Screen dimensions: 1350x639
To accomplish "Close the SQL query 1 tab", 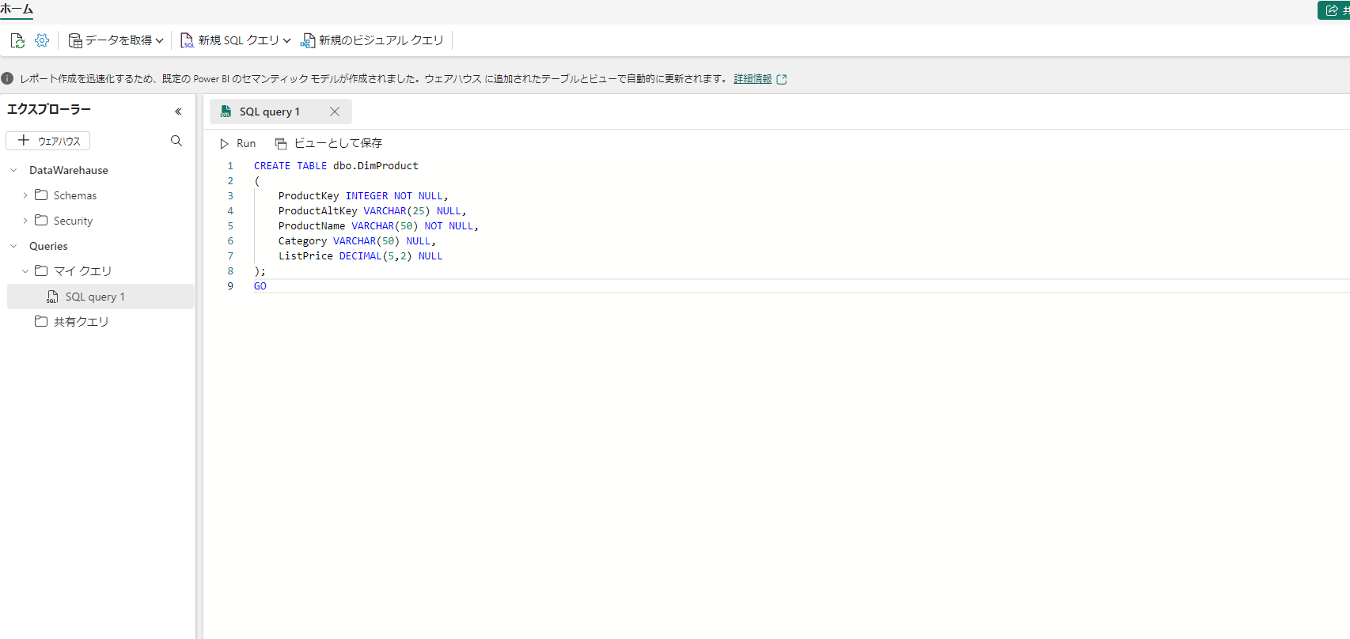I will pos(335,112).
